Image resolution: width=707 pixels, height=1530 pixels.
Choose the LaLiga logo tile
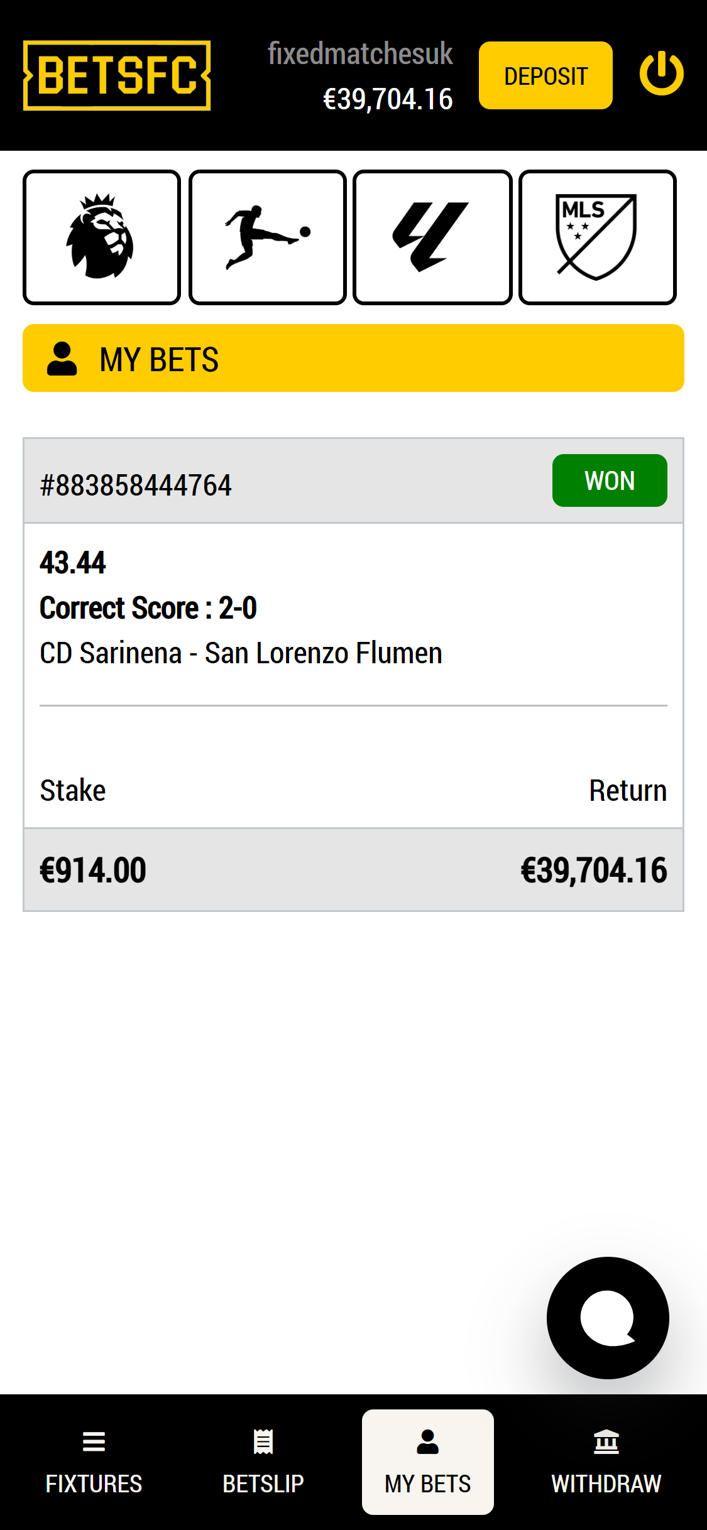pyautogui.click(x=432, y=237)
